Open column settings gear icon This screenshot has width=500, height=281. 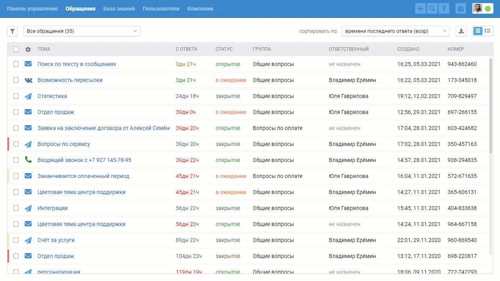[x=28, y=49]
